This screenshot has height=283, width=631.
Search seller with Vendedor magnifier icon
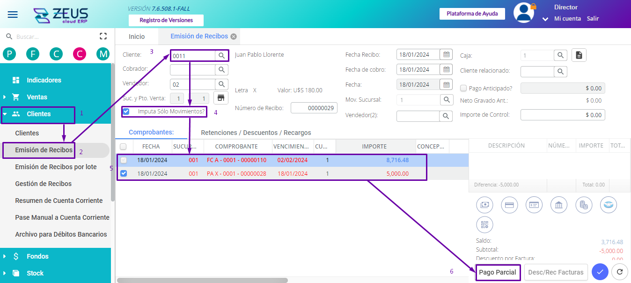pos(221,84)
